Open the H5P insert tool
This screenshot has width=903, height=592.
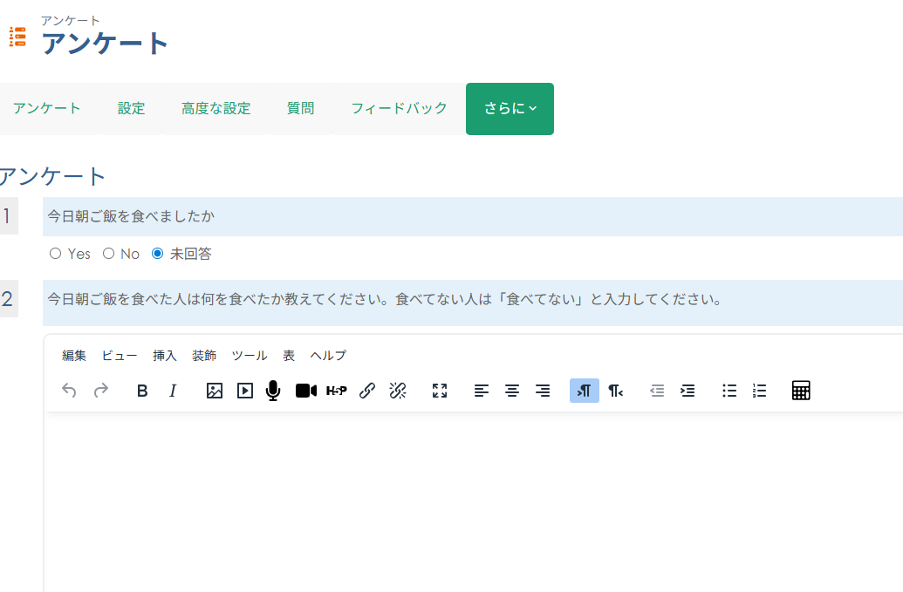(x=336, y=391)
